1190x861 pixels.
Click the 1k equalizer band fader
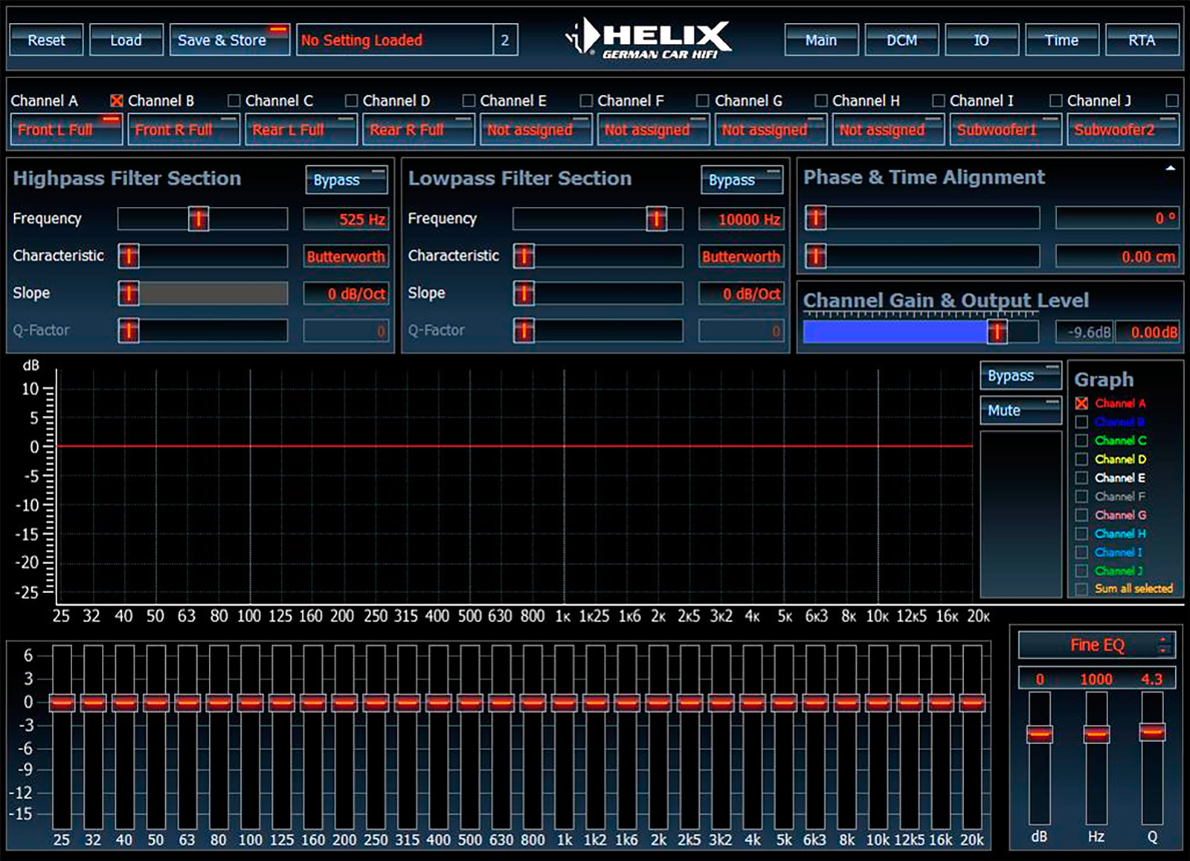coord(564,702)
